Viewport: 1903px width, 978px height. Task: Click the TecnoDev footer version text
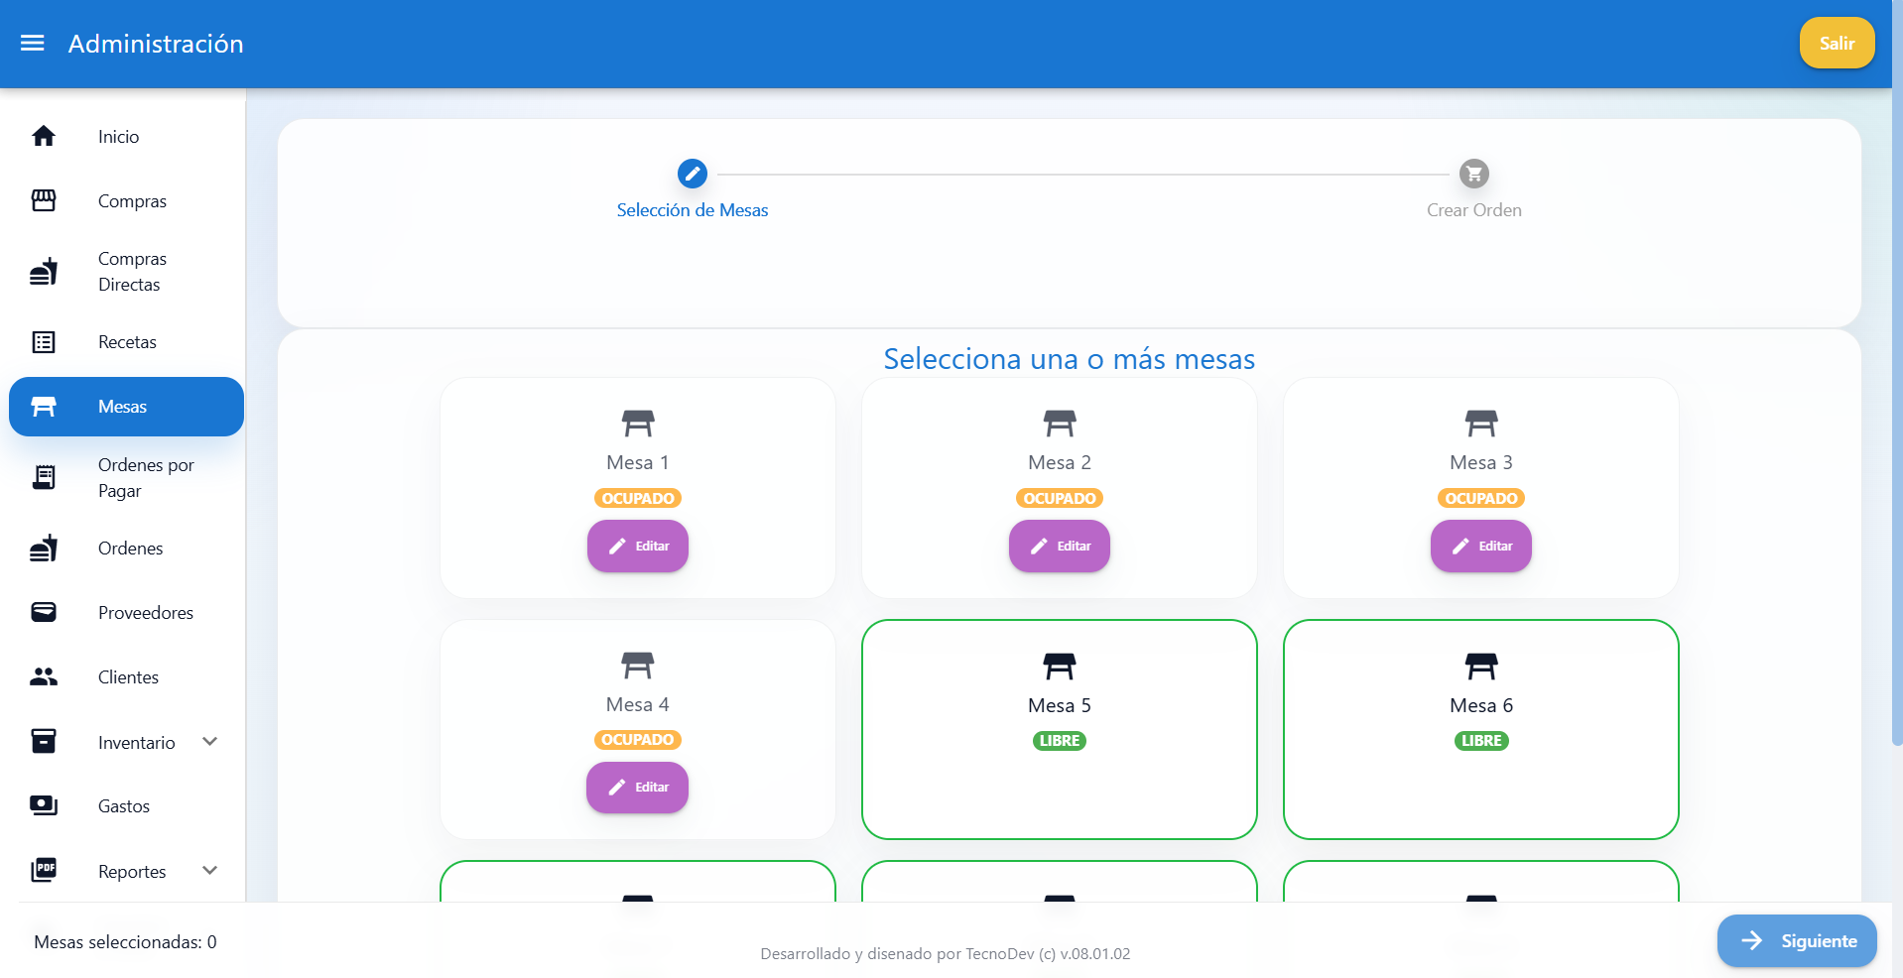[946, 954]
